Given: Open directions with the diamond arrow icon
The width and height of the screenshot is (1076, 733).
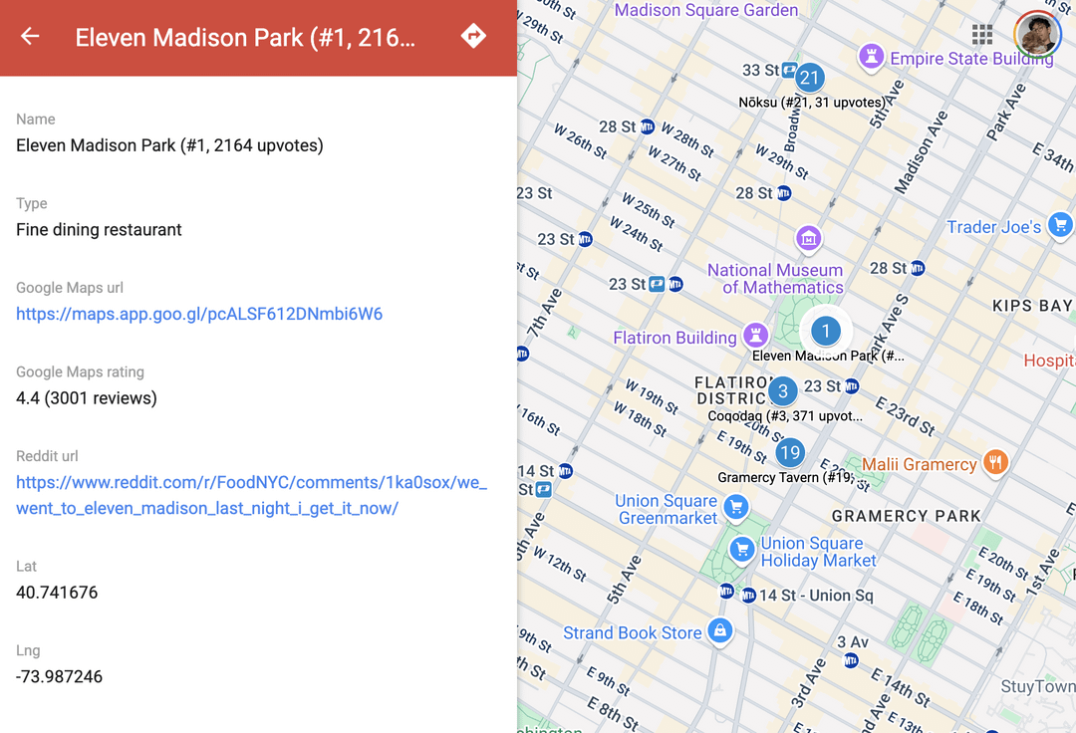Looking at the screenshot, I should [x=473, y=36].
